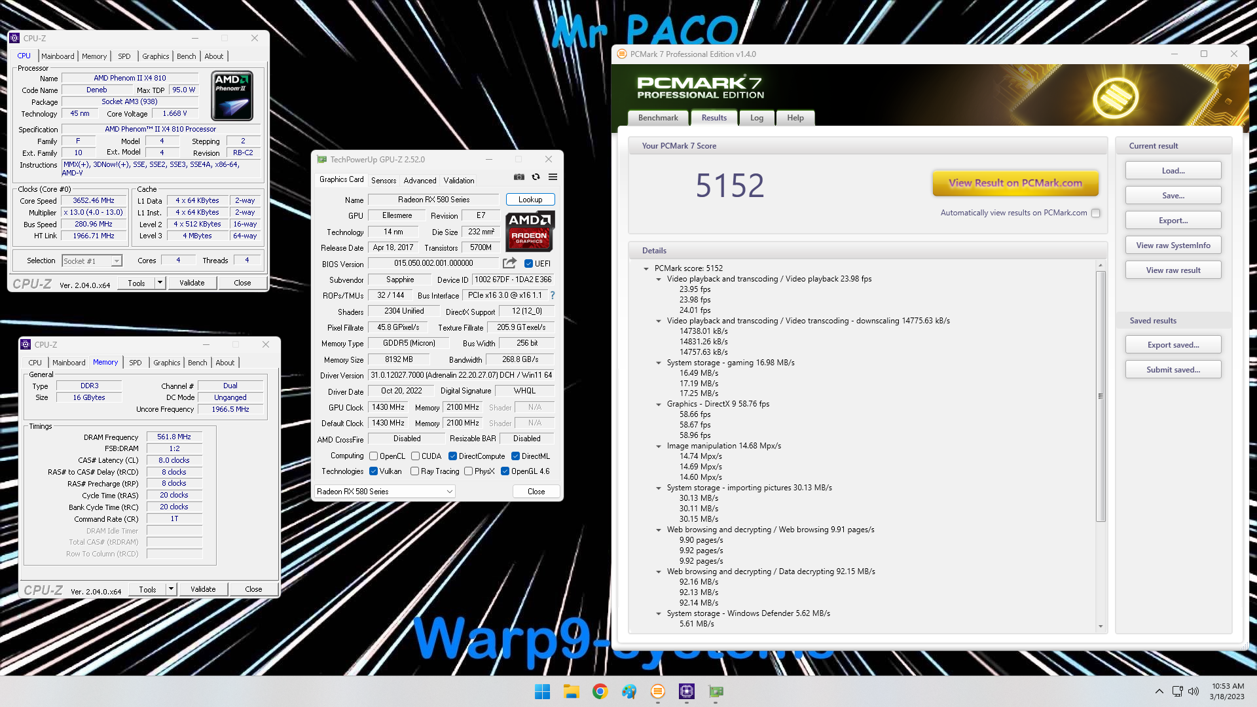Image resolution: width=1257 pixels, height=707 pixels.
Task: Click the GPU-Z title bar app icon
Action: click(321, 159)
